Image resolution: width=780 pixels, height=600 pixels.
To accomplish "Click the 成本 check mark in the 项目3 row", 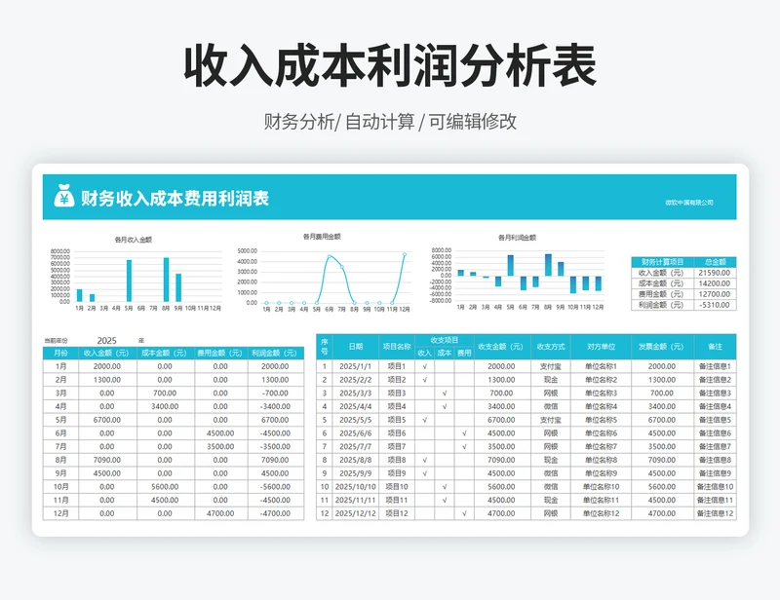I will tap(445, 394).
